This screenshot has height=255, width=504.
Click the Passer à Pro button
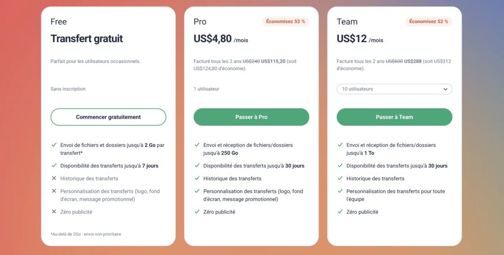pyautogui.click(x=251, y=117)
